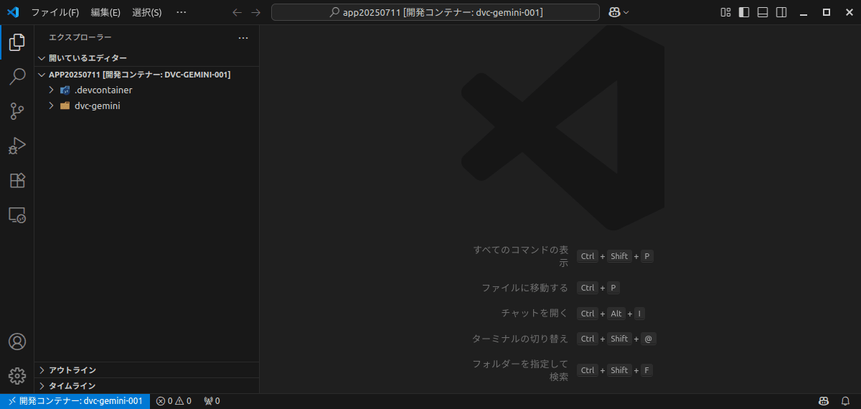Collapse the APP20250711 workspace section
Image resolution: width=861 pixels, height=409 pixels.
pyautogui.click(x=147, y=75)
